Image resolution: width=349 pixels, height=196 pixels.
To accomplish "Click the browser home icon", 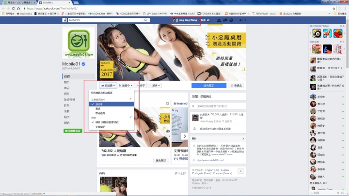I will pyautogui.click(x=18, y=8).
